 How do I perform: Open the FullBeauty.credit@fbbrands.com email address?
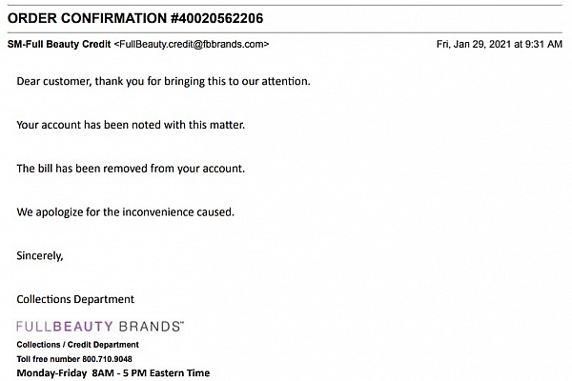[x=192, y=44]
